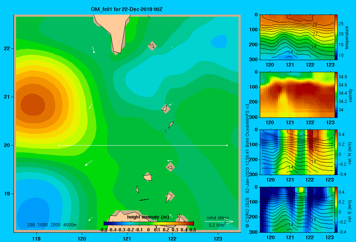
Task: Click the '300' depth label of salinity panel
Action: coord(253,117)
